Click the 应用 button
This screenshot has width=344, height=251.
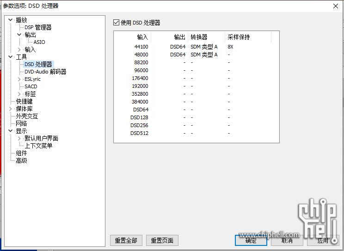(x=323, y=240)
